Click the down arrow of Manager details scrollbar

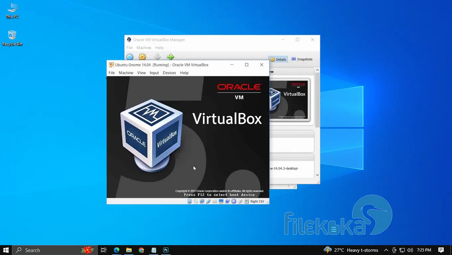[317, 175]
